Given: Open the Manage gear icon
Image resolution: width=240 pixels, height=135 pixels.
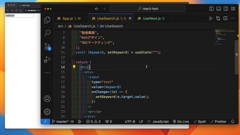Looking at the screenshot, I should pos(47,112).
